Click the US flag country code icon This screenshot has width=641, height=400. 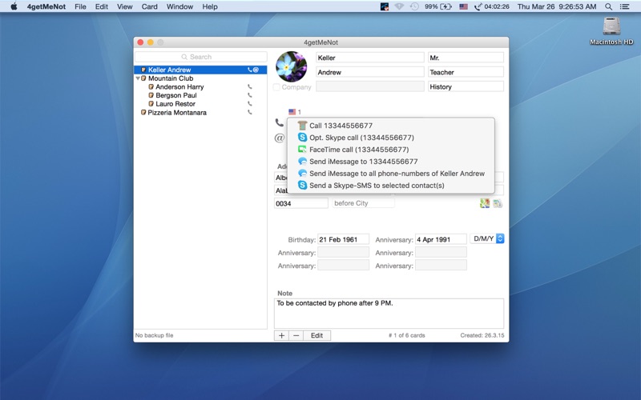[x=292, y=112]
